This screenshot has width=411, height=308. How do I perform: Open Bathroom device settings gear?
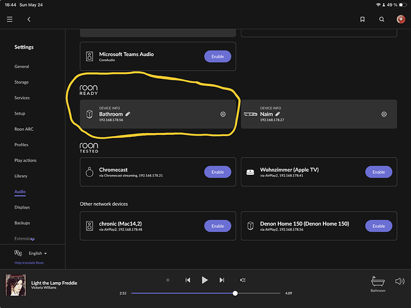223,114
